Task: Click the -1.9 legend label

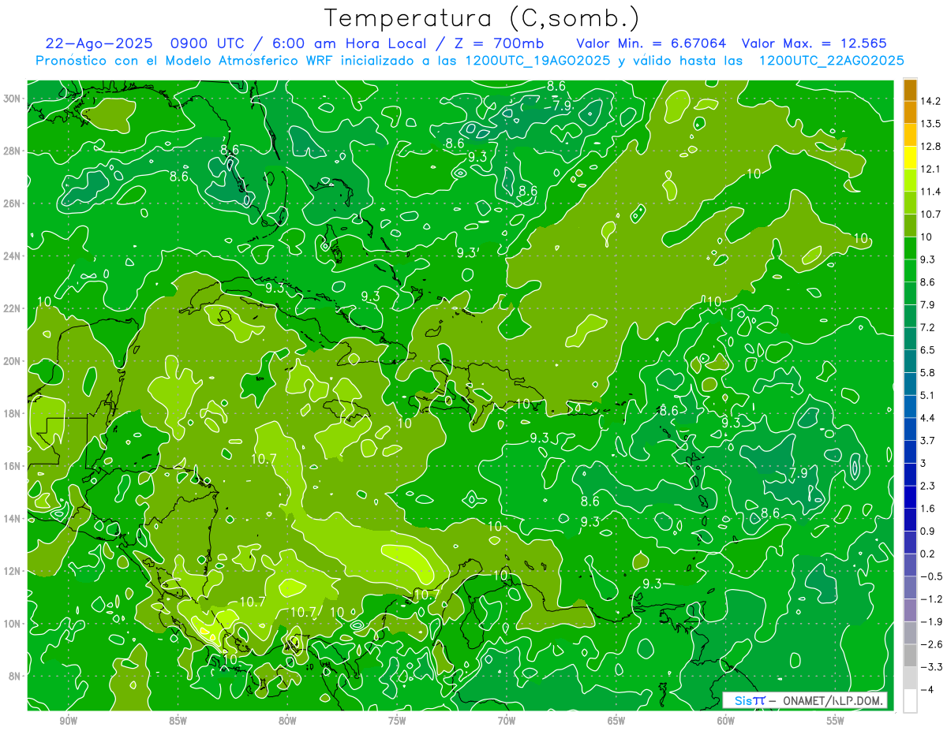Action: (930, 621)
